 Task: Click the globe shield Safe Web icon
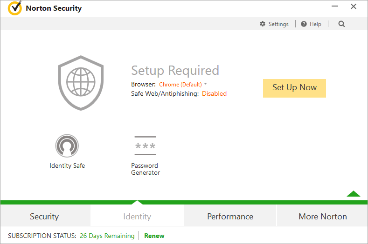pos(81,83)
